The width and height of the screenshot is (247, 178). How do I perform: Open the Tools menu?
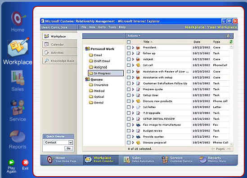coord(112,27)
